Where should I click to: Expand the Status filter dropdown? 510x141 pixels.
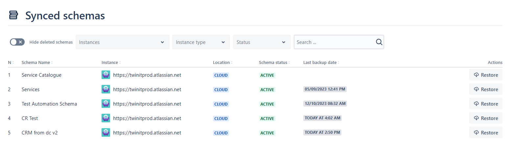tap(262, 42)
